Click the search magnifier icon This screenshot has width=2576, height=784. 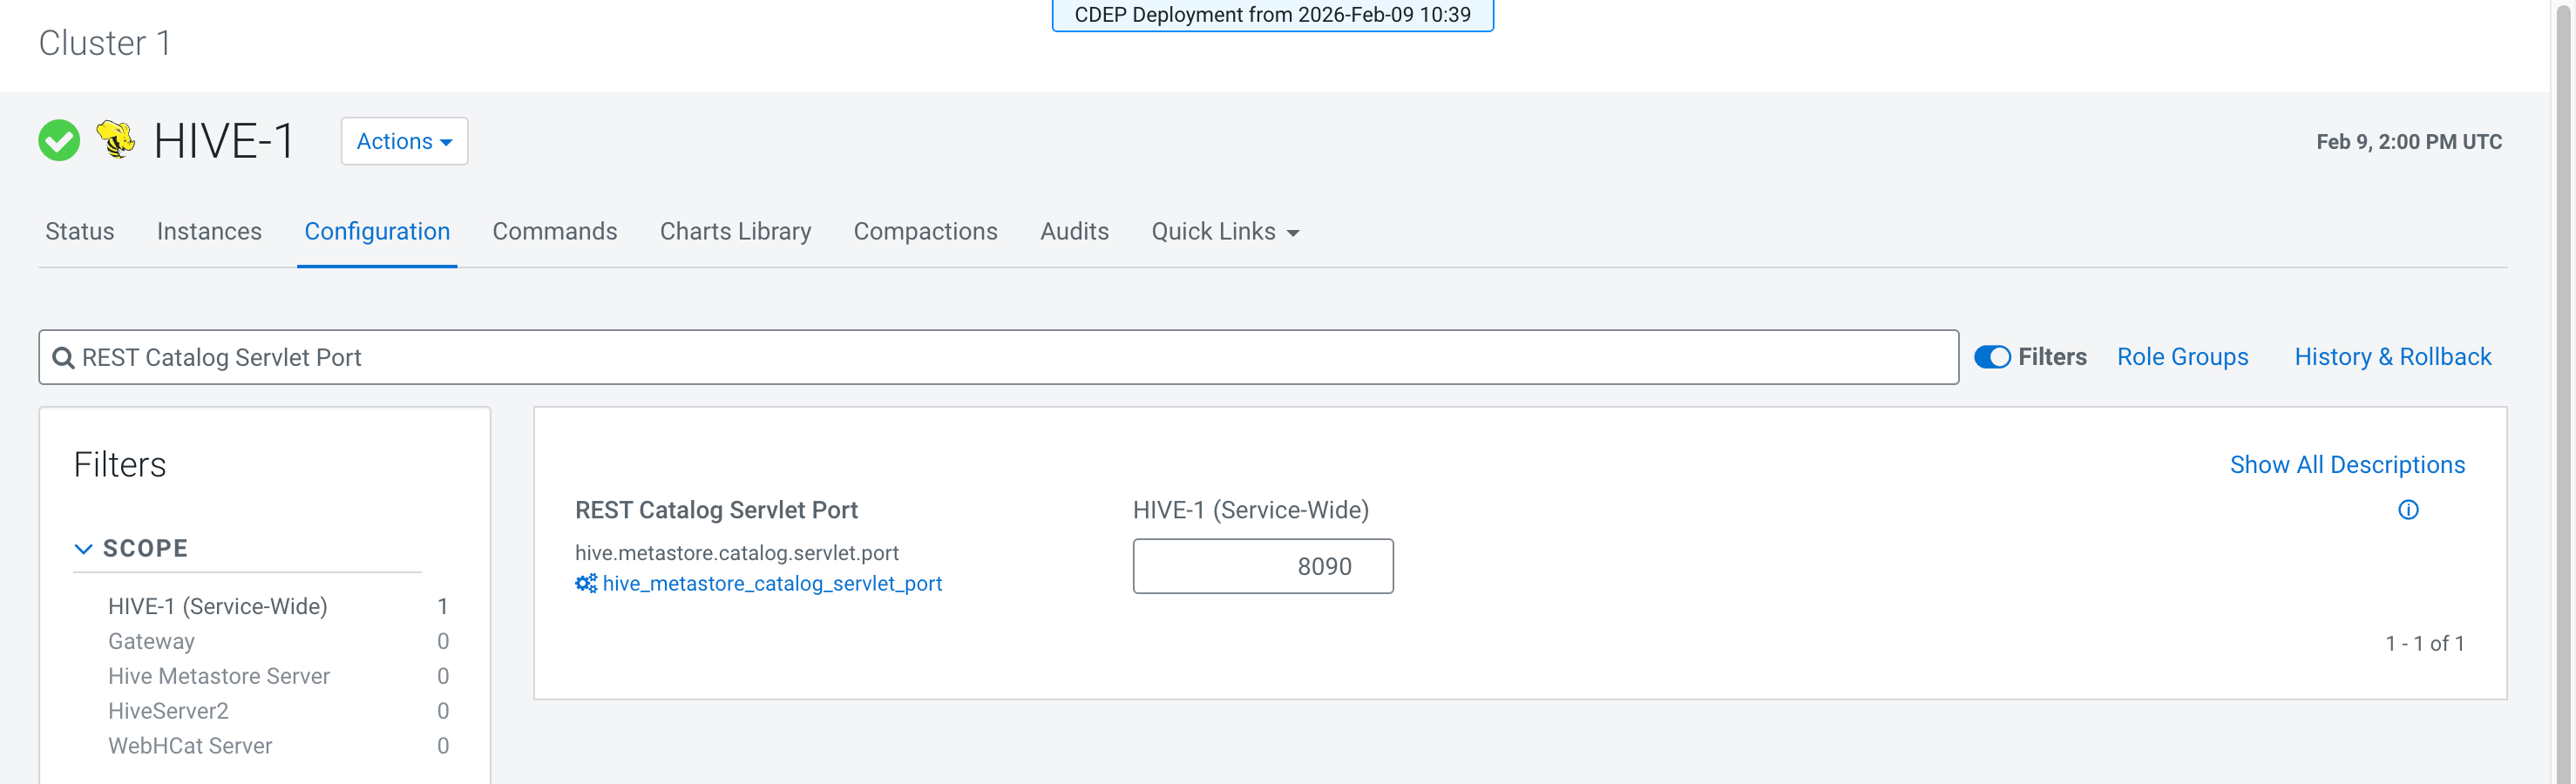tap(63, 358)
